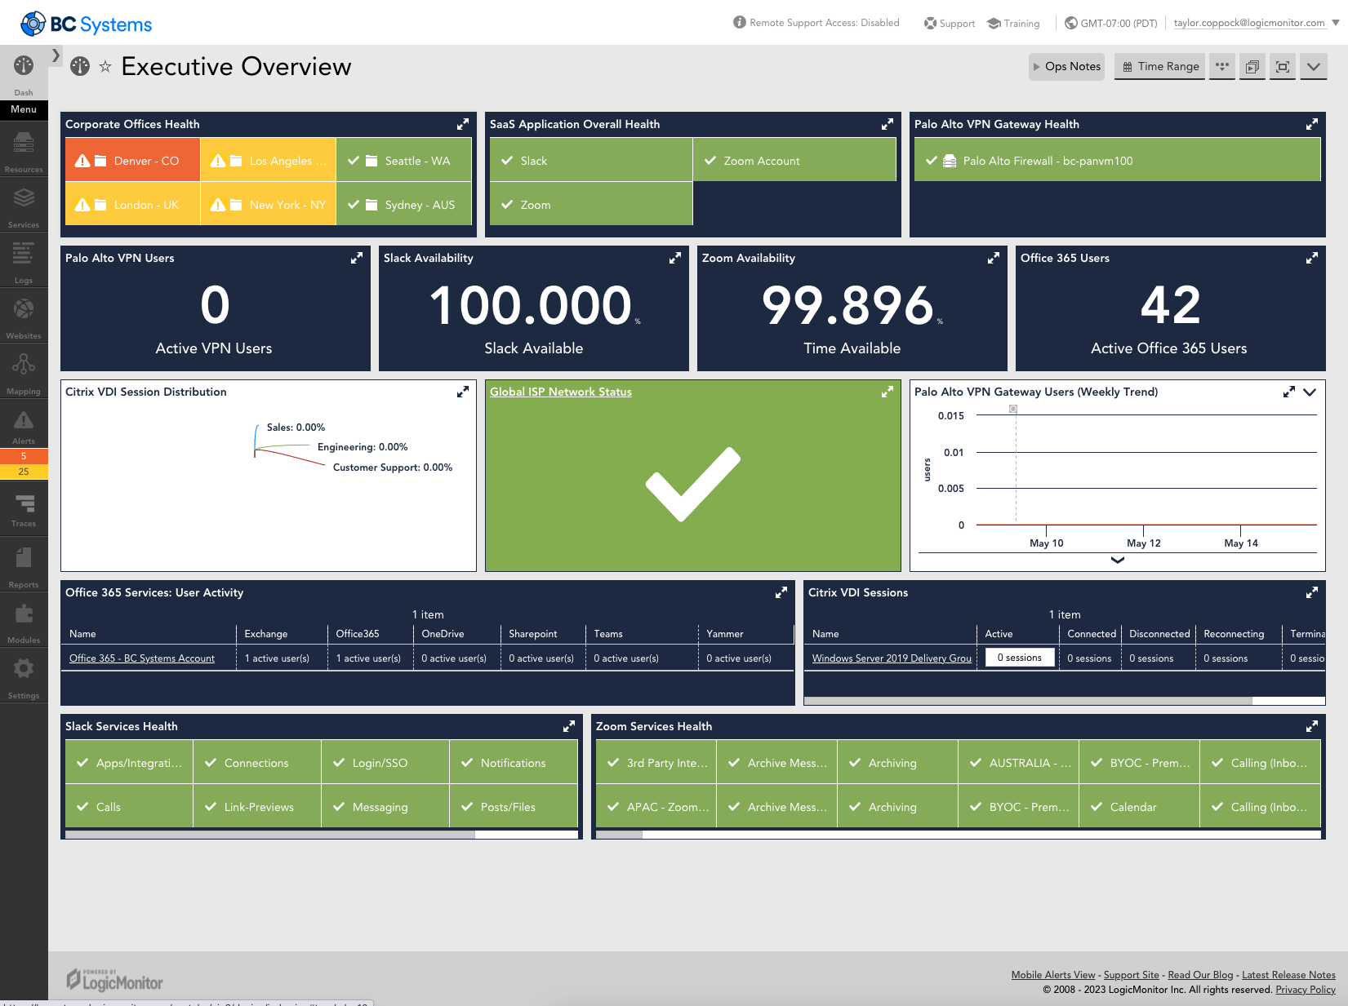This screenshot has width=1348, height=1006.
Task: Select the London - UK office tile
Action: coord(133,204)
